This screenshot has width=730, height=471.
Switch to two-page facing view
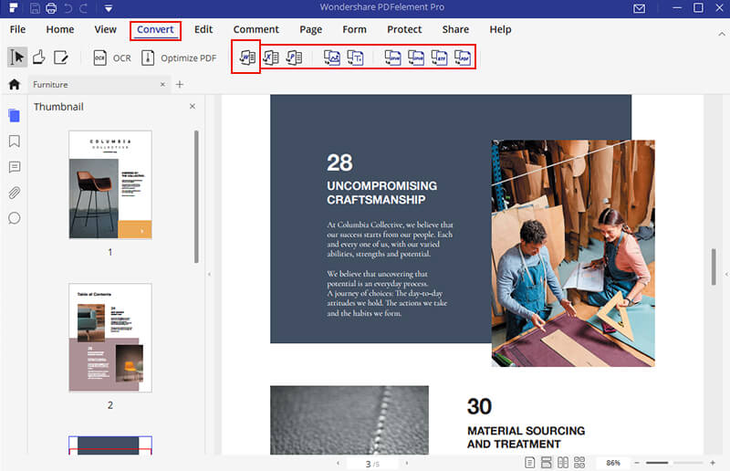point(563,463)
